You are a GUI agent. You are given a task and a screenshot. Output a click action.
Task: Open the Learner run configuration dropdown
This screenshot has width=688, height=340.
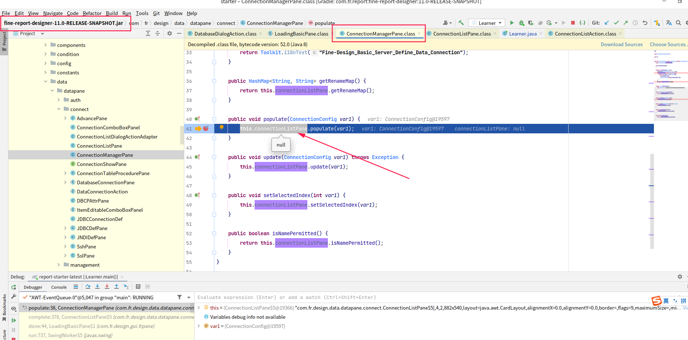(x=487, y=23)
